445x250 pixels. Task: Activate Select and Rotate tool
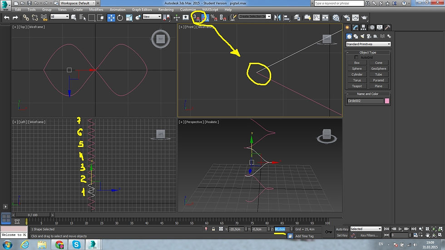120,18
